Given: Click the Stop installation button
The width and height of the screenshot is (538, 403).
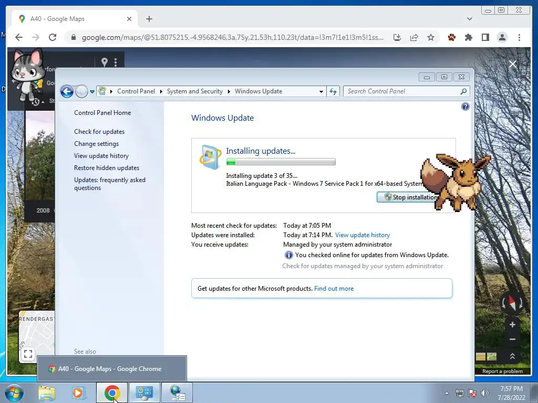Looking at the screenshot, I should 407,197.
